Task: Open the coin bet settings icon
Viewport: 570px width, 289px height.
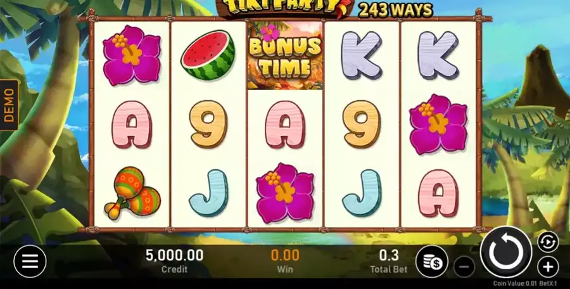Action: point(432,261)
